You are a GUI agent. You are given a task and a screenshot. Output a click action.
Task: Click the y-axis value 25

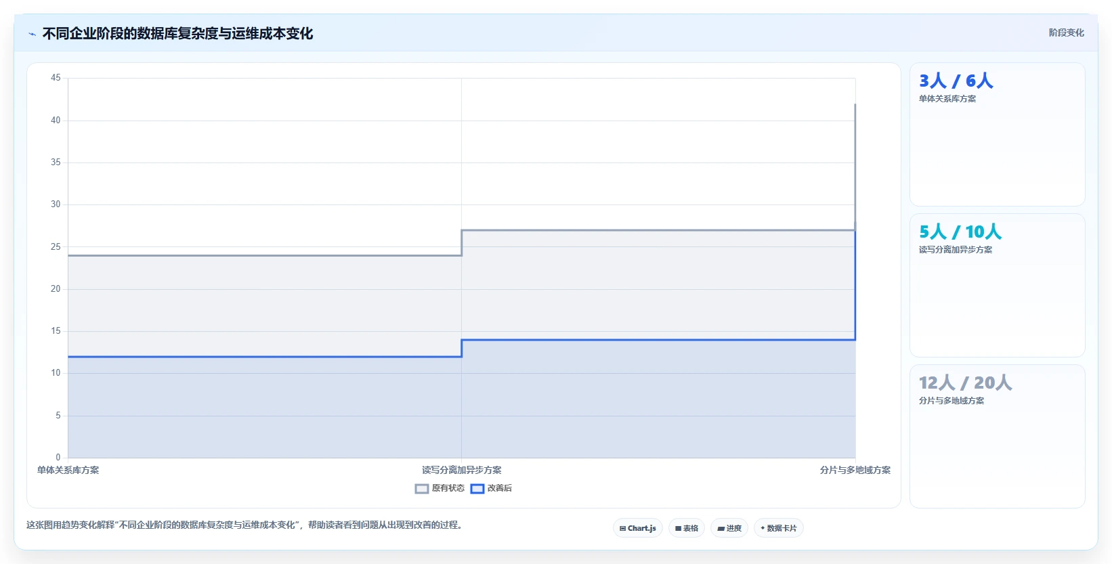56,247
